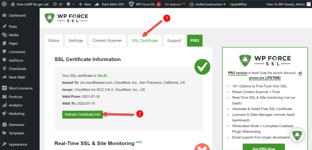Click the Products box icon

(x=4, y=97)
